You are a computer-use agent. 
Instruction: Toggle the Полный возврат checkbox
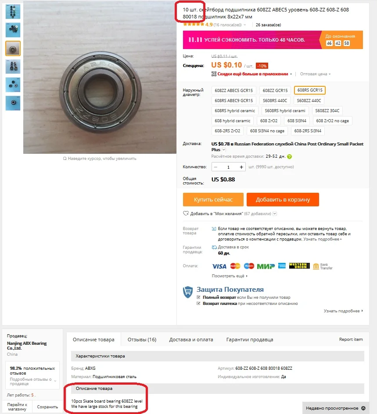click(198, 297)
